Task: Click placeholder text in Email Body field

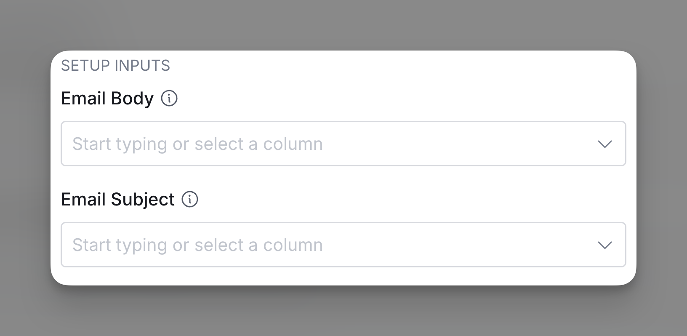Action: pos(197,144)
